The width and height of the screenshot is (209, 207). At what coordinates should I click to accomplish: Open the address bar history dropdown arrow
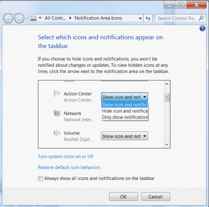140,18
